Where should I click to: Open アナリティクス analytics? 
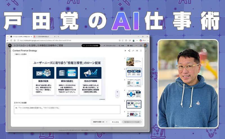point(109,46)
